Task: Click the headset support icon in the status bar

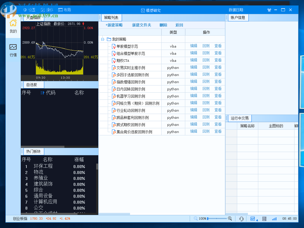Action: click(241, 218)
